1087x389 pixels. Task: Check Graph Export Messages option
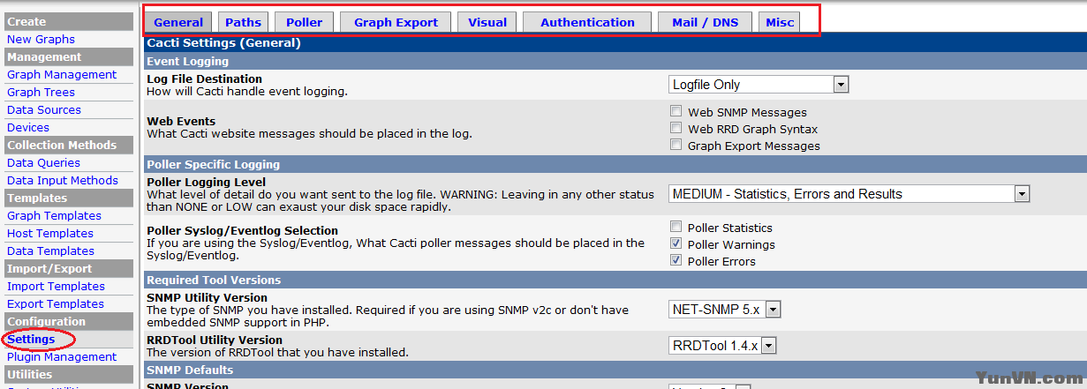coord(676,146)
